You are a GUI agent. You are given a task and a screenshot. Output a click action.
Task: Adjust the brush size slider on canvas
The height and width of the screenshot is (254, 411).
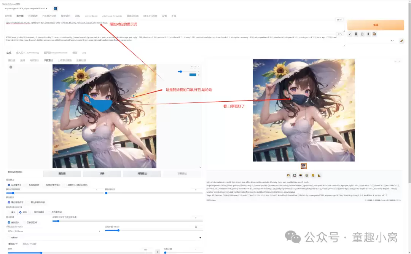click(187, 71)
